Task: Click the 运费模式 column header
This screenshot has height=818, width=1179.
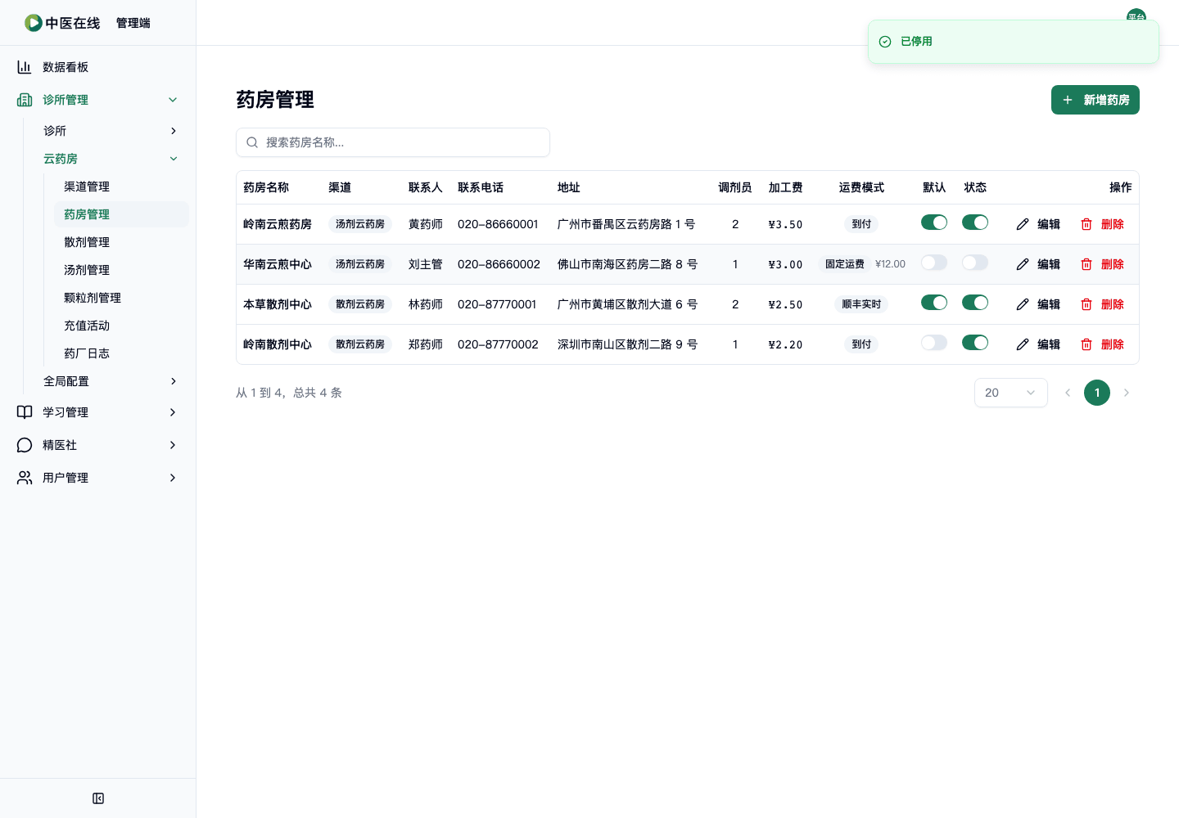Action: [x=861, y=187]
